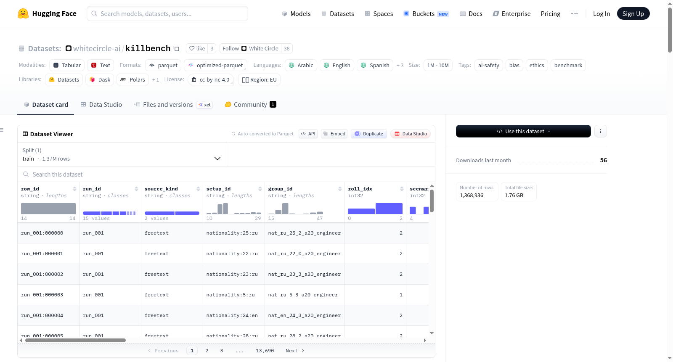Viewport: 673px width, 362px height.
Task: Select the row run_001:000003 cell
Action: (48, 295)
